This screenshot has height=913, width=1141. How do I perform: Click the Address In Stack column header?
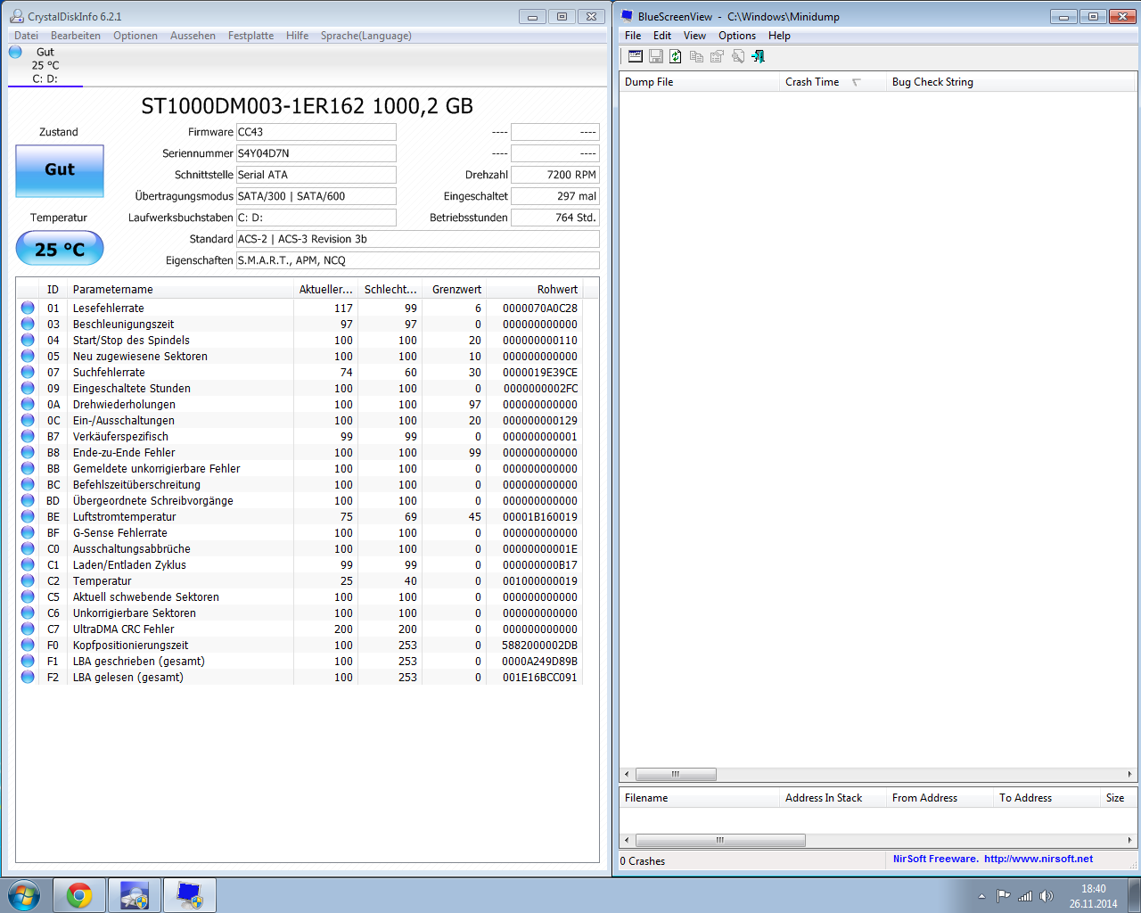coord(833,798)
